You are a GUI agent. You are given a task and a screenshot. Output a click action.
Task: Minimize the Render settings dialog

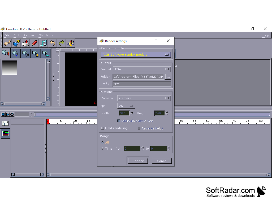144,41
